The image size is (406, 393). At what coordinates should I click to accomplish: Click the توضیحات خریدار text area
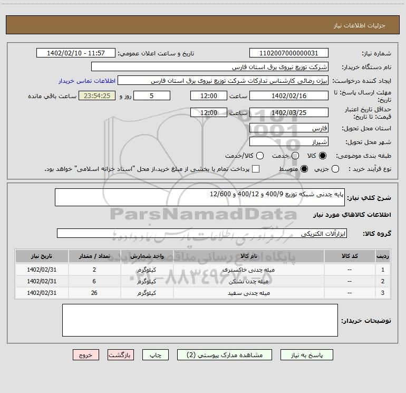pyautogui.click(x=200, y=320)
